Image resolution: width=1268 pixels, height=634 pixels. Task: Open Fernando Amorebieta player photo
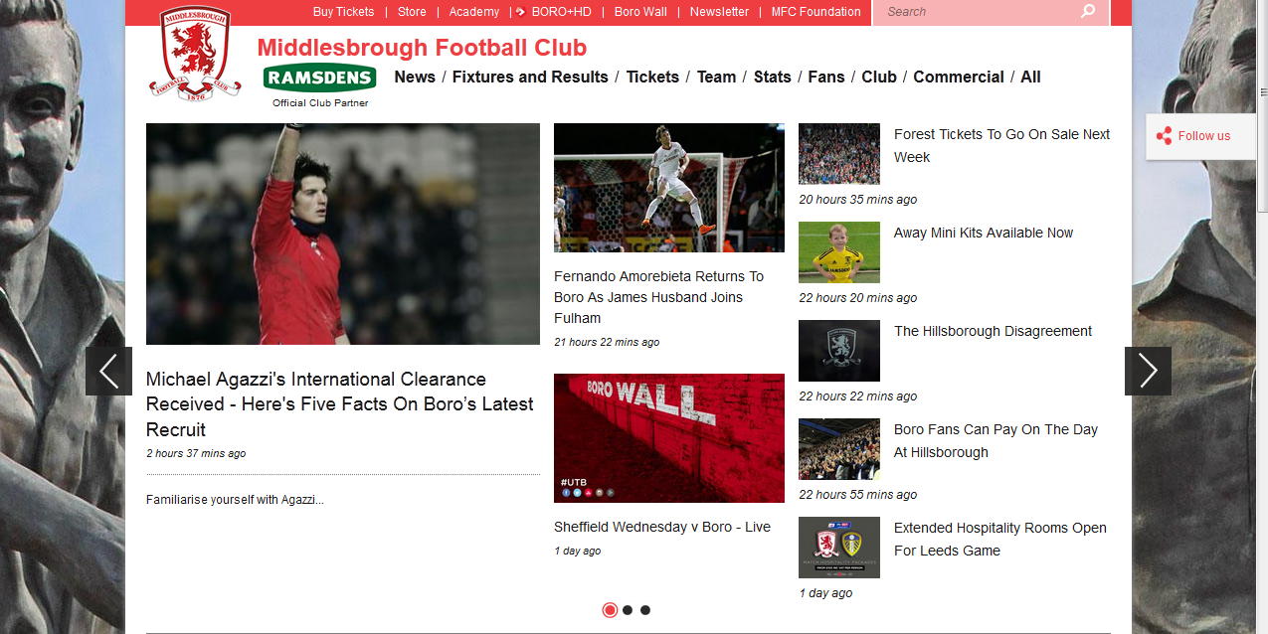point(669,188)
